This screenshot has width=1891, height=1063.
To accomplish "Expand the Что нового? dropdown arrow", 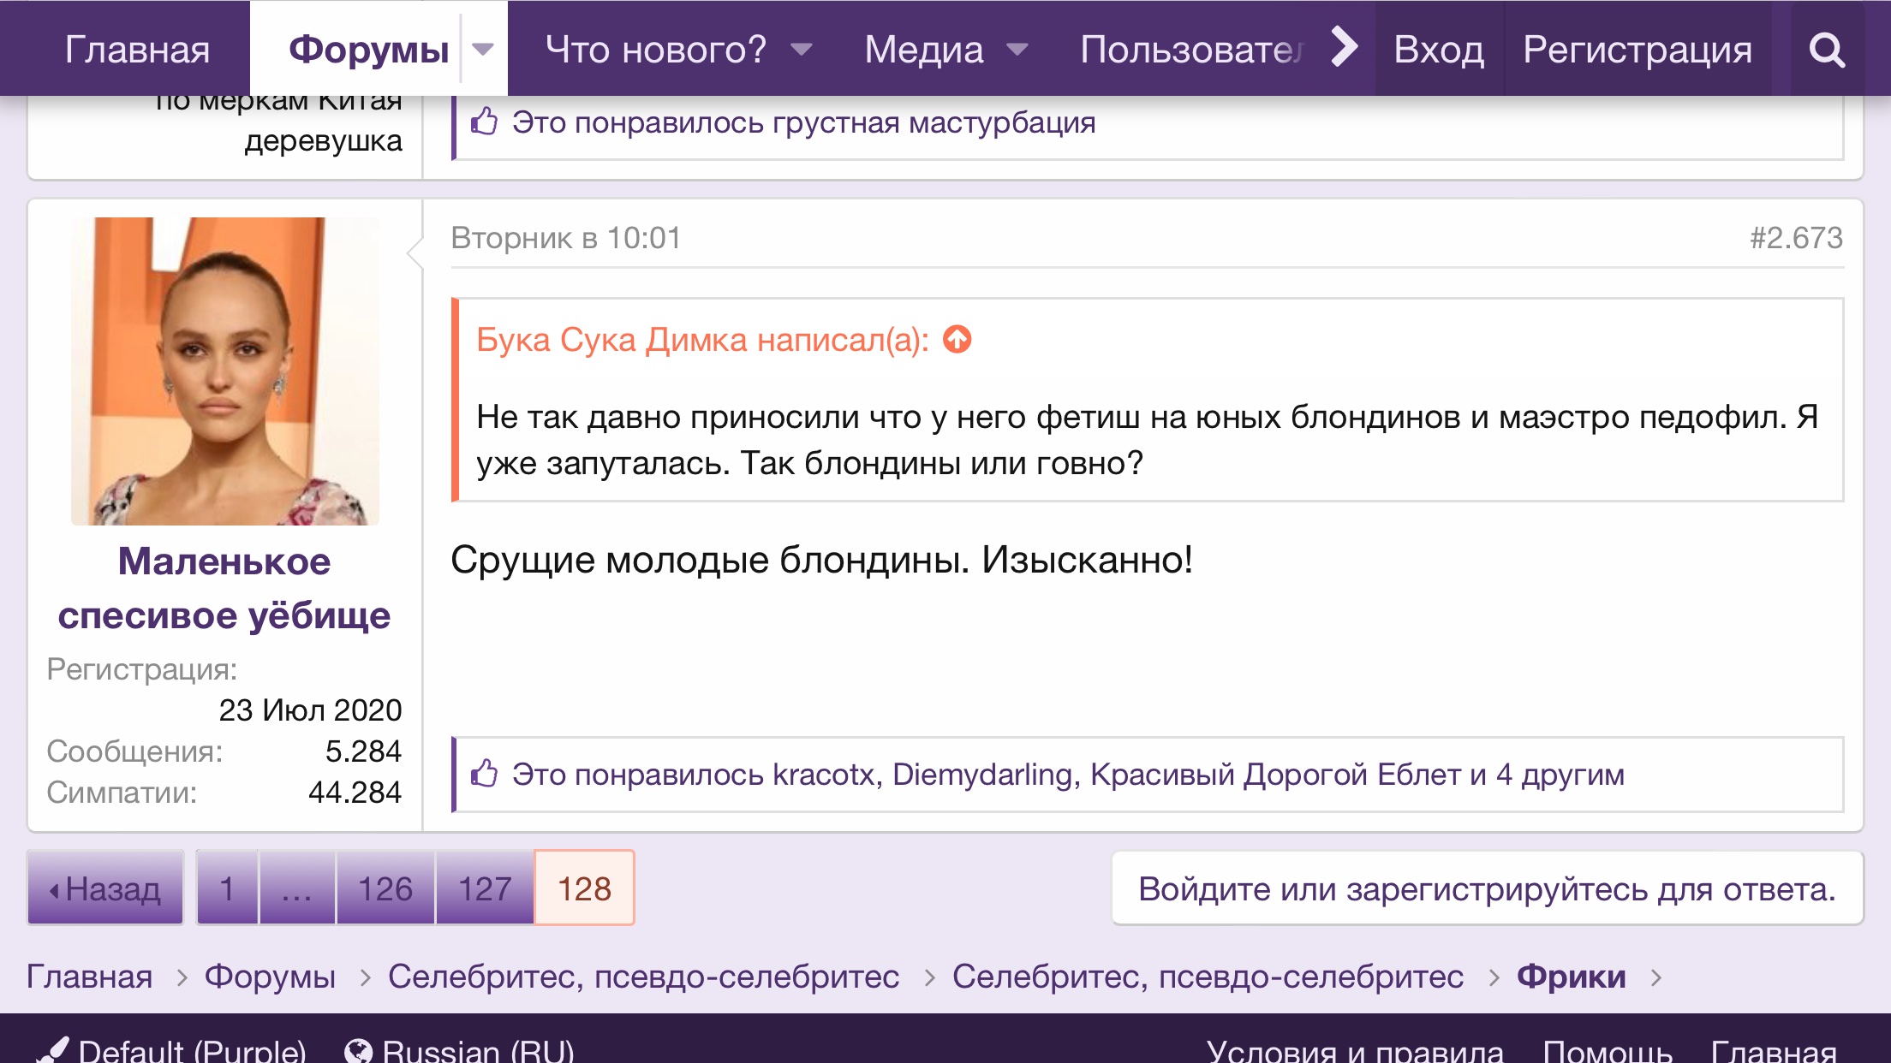I will [x=801, y=49].
